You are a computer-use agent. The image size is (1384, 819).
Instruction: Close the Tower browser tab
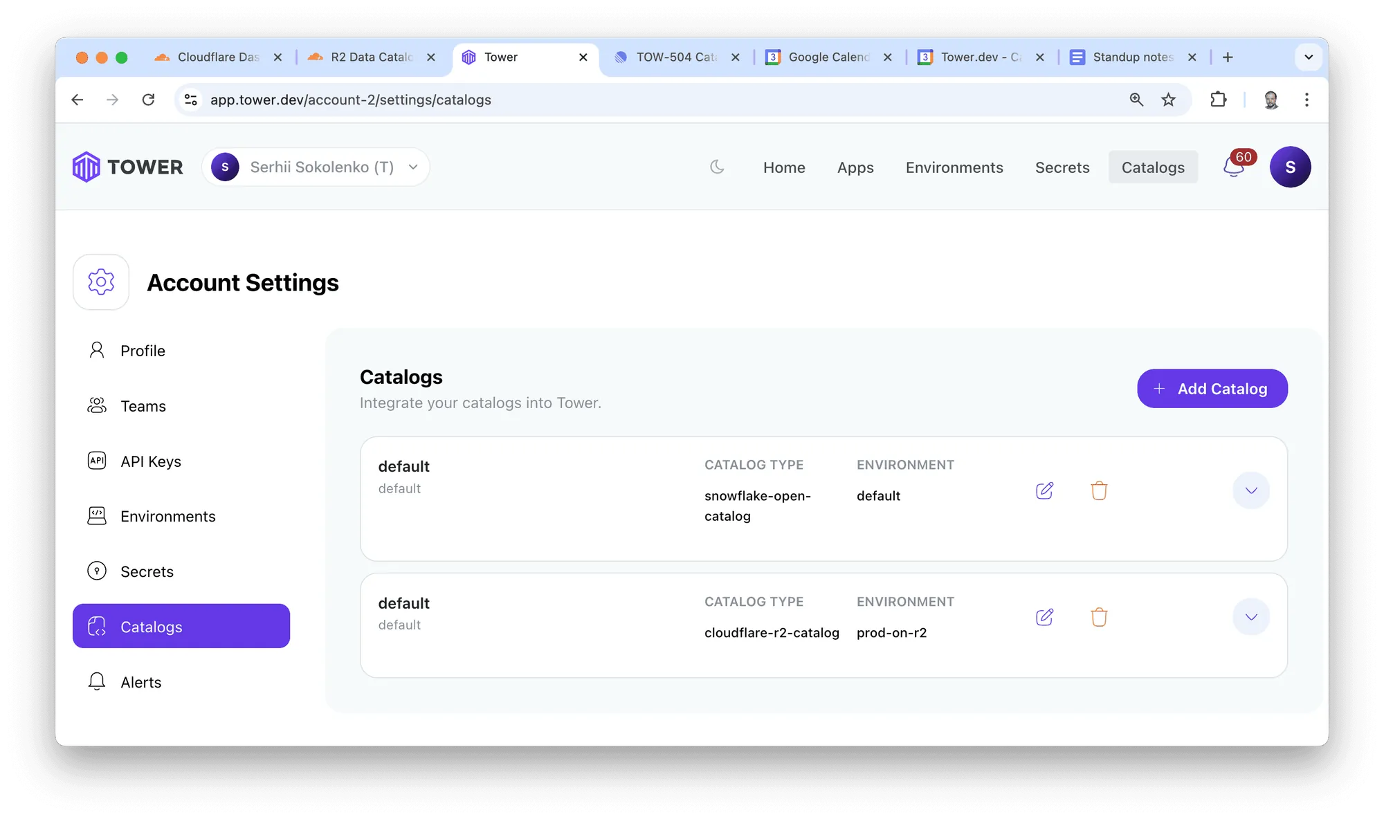[x=583, y=57]
